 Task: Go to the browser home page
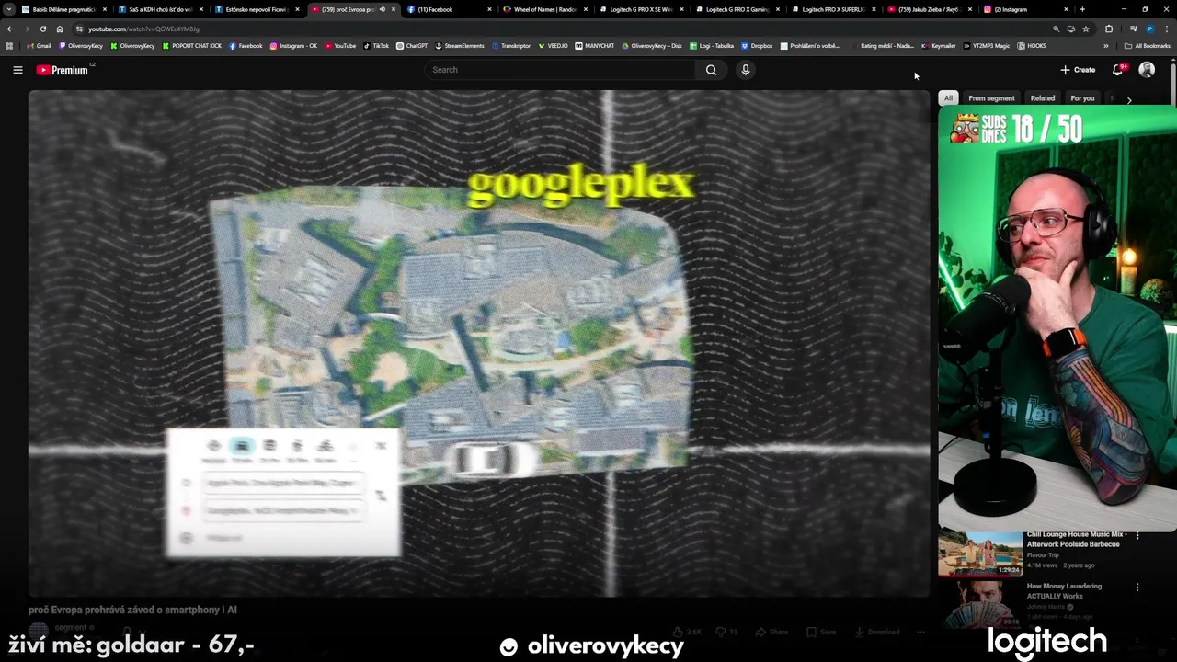(60, 29)
